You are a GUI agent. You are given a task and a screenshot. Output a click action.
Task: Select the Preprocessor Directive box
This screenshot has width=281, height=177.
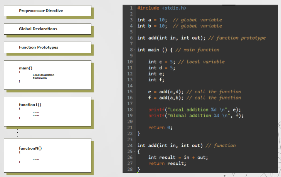48,11
